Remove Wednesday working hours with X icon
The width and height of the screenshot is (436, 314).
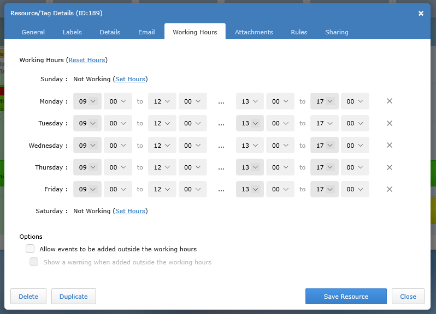(389, 145)
